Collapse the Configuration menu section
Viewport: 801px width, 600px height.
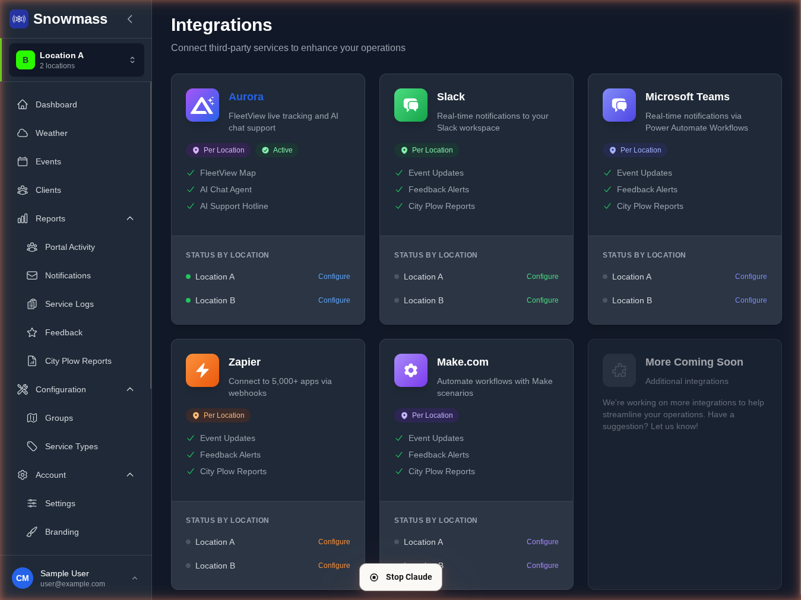point(130,389)
